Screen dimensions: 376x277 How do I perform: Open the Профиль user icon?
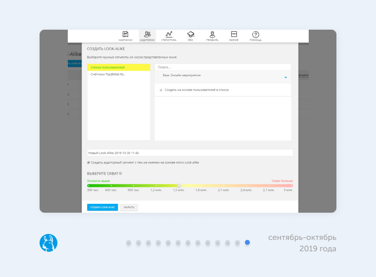(x=212, y=35)
